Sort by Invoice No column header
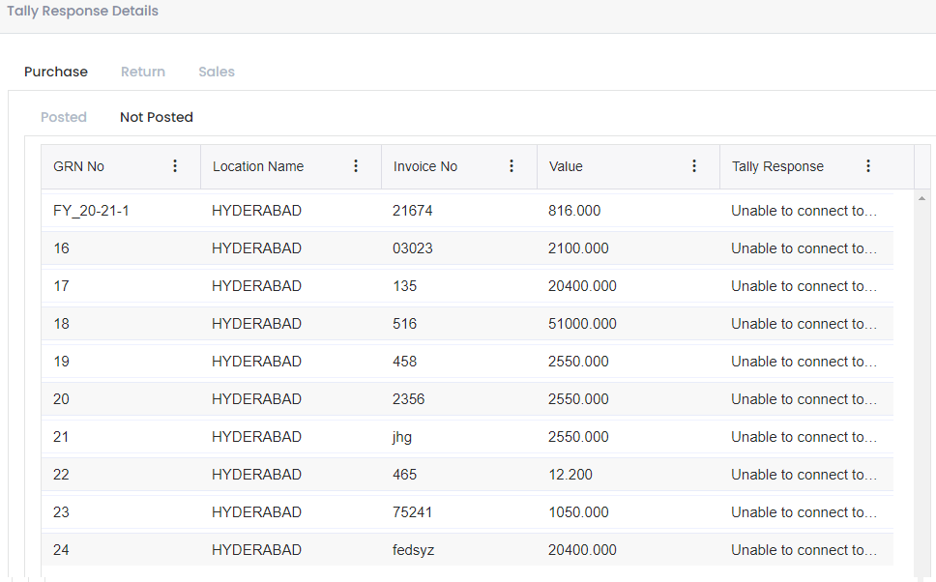Screen dimensions: 936x582 425,166
